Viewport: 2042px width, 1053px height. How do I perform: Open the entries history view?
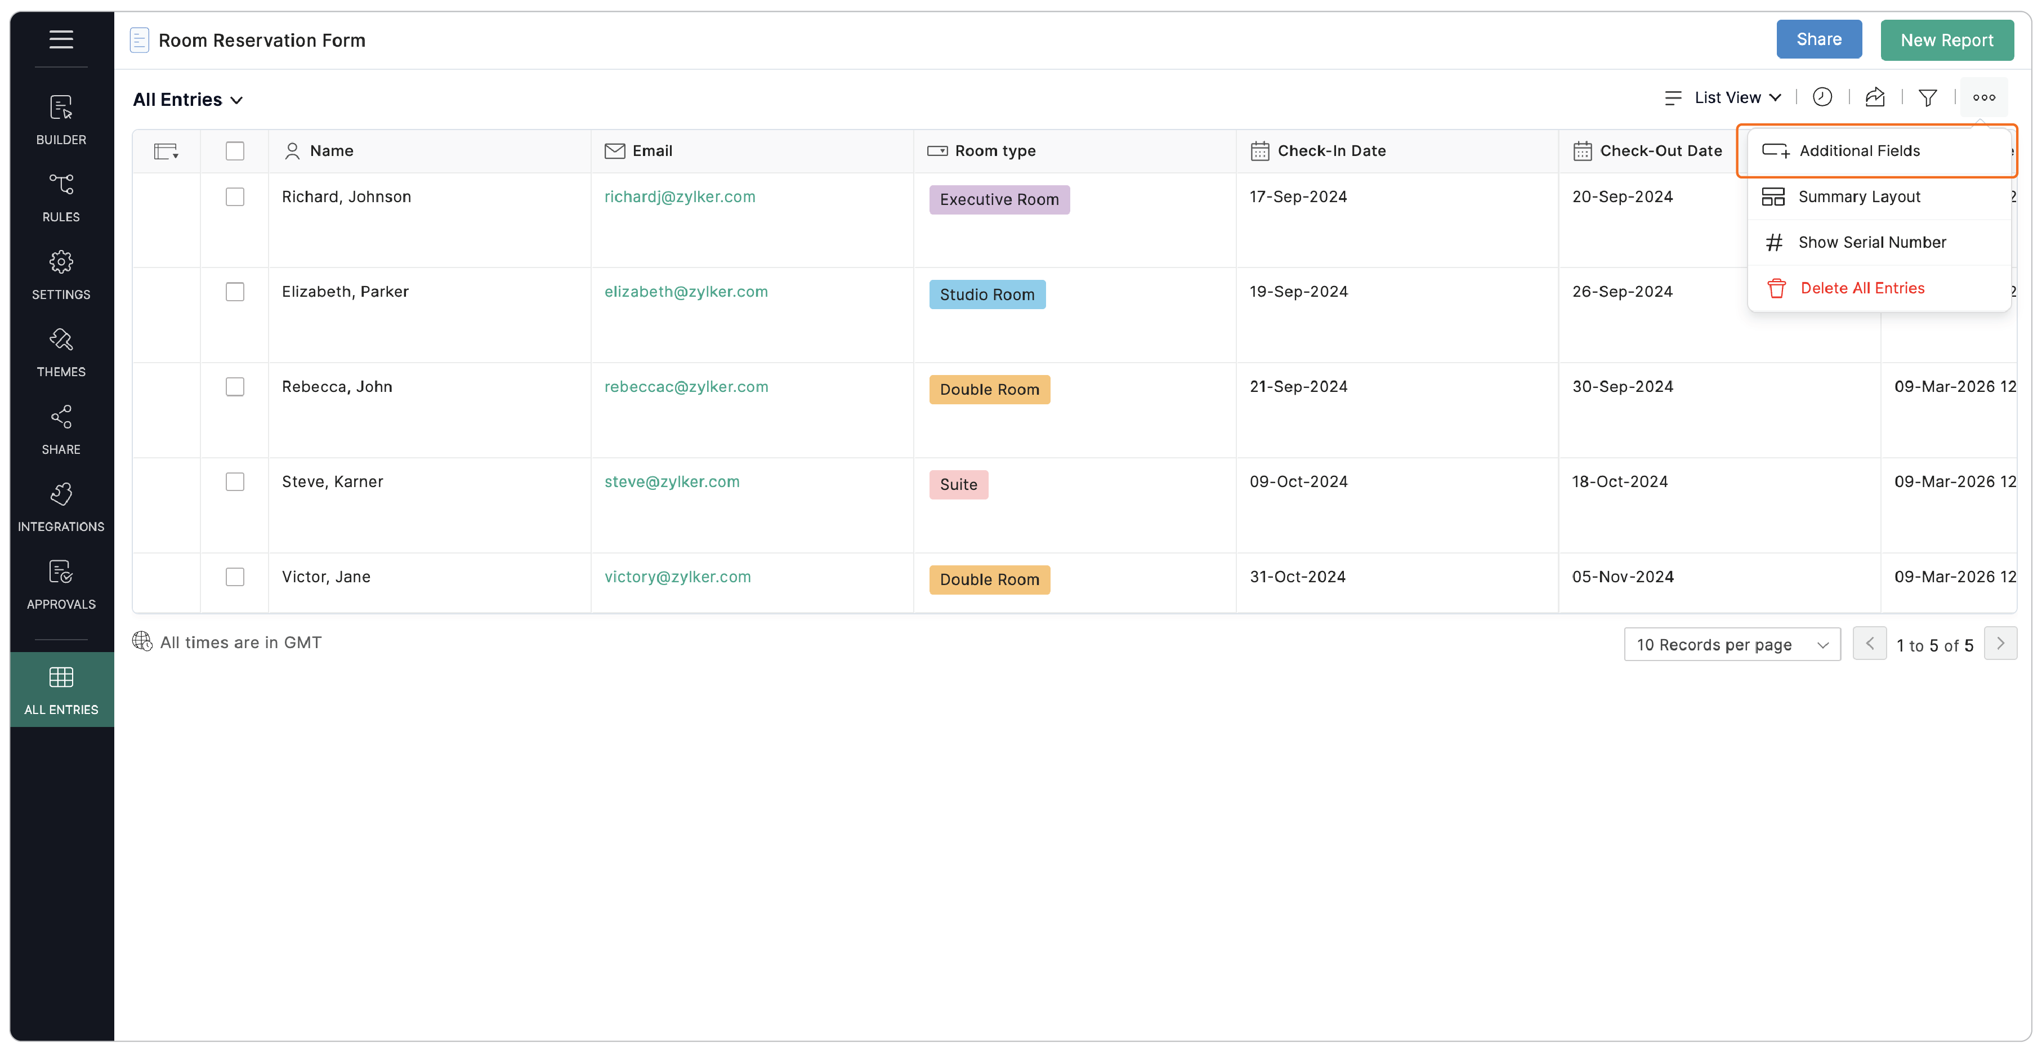tap(1822, 97)
